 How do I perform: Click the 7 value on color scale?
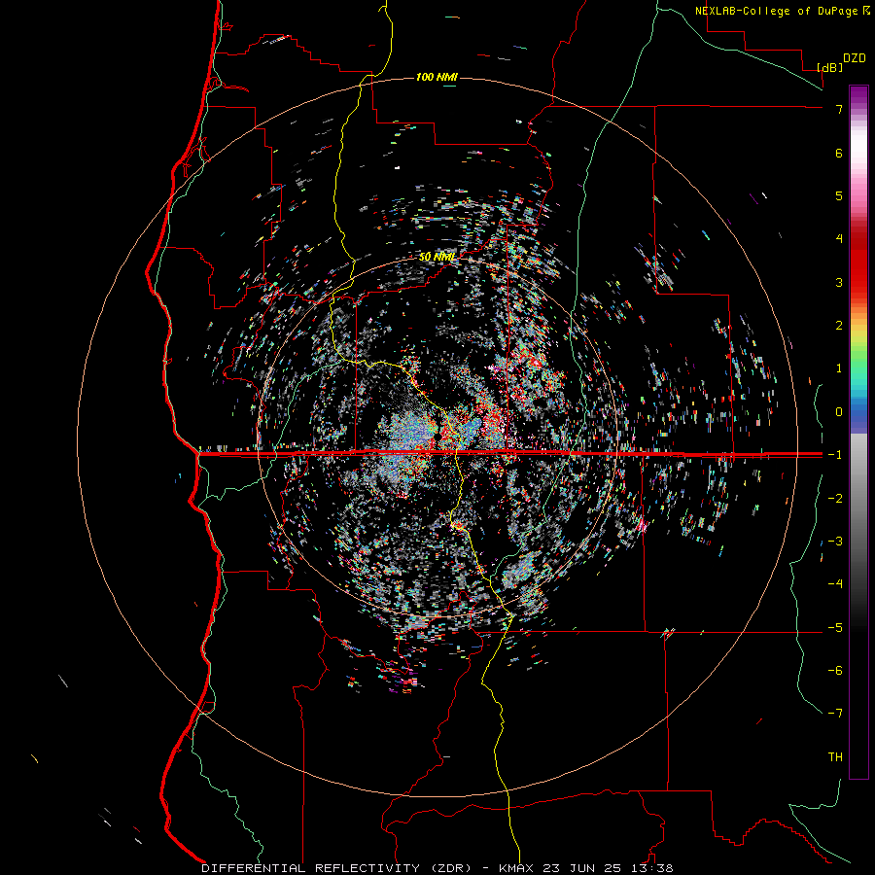pos(839,109)
